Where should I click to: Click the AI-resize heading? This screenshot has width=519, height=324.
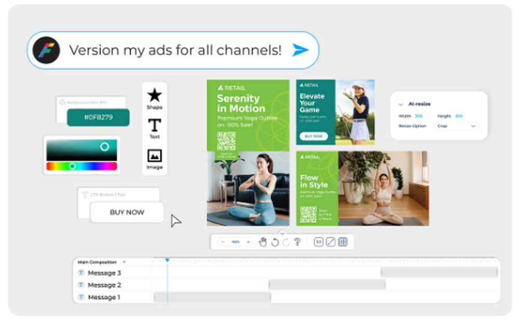click(x=419, y=104)
